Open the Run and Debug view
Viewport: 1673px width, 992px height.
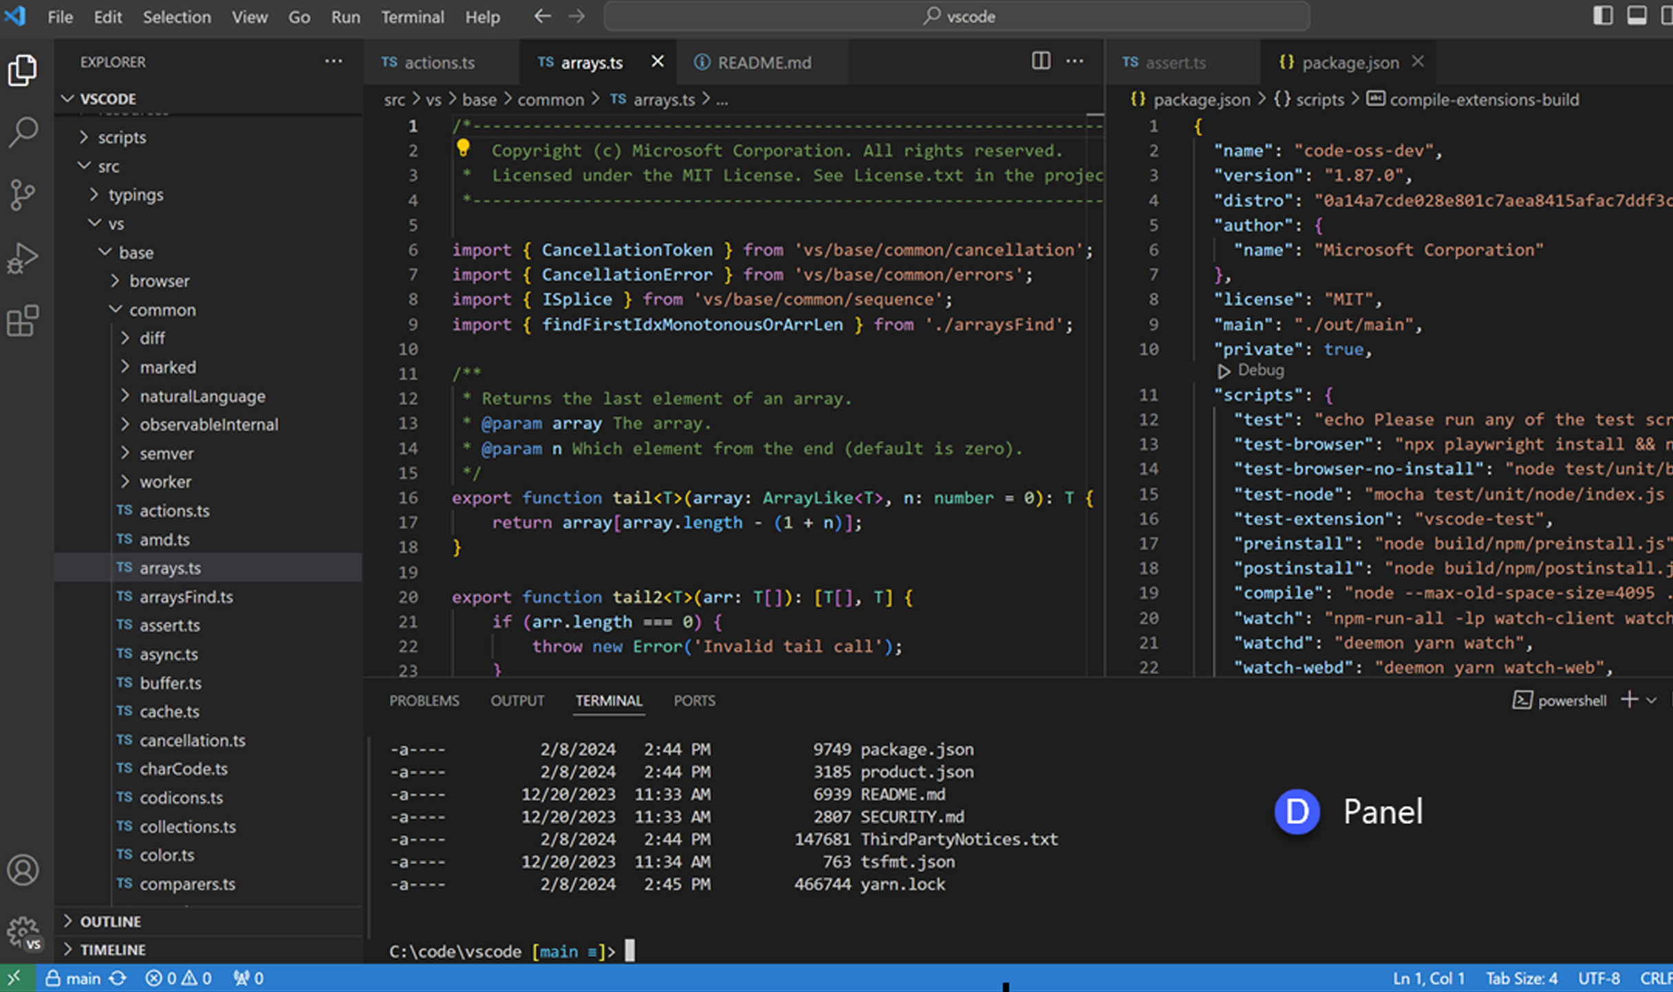click(23, 258)
